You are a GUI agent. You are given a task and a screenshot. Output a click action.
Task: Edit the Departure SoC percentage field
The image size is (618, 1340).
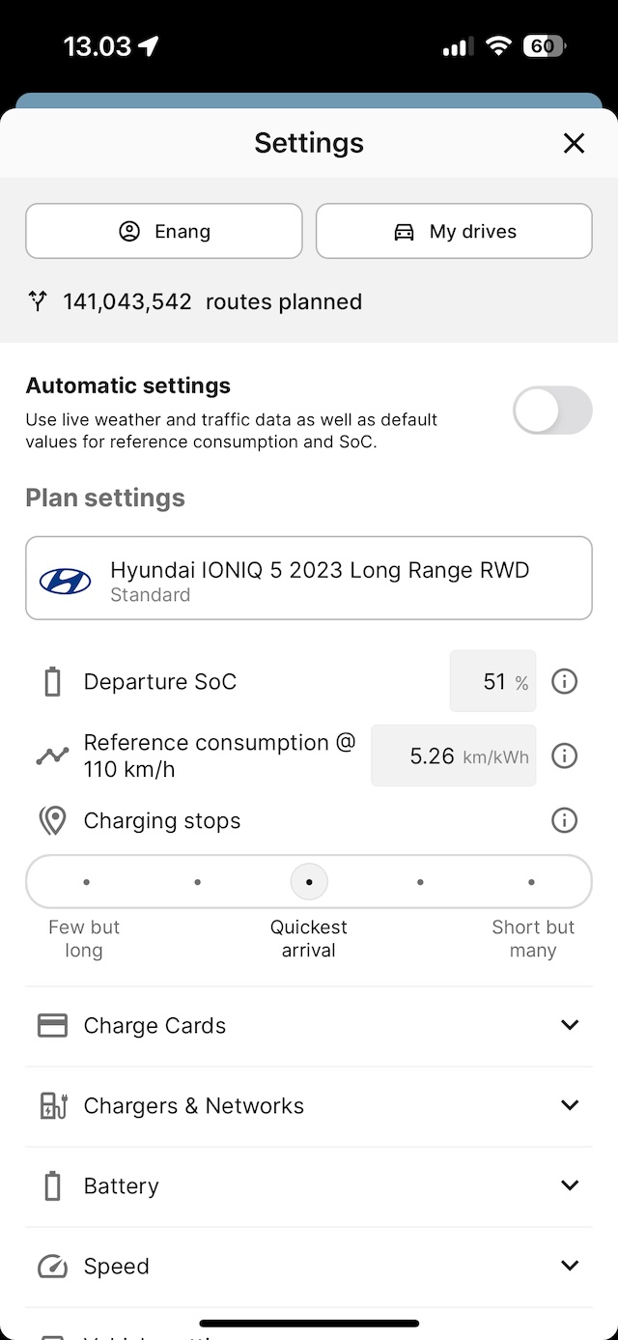click(492, 682)
